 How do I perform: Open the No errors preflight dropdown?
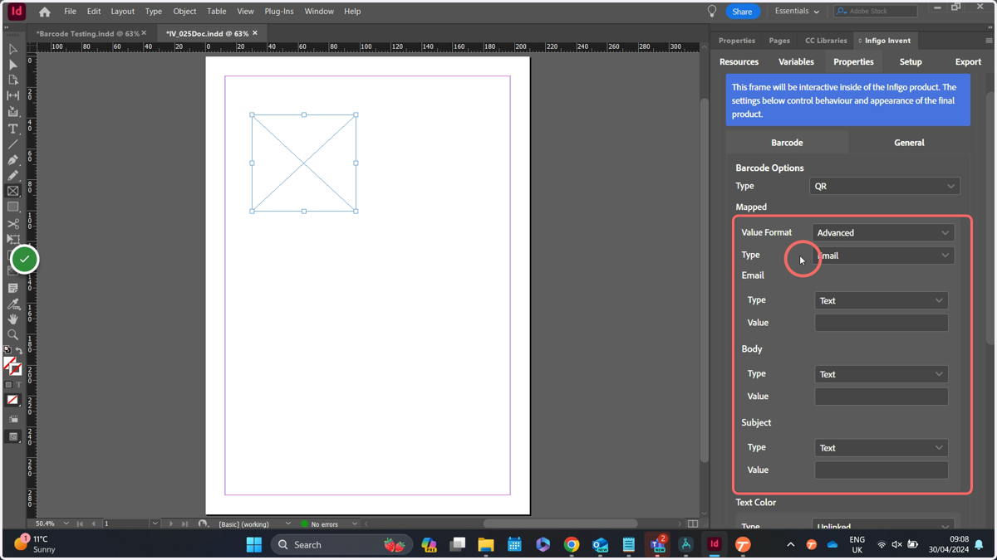(355, 523)
